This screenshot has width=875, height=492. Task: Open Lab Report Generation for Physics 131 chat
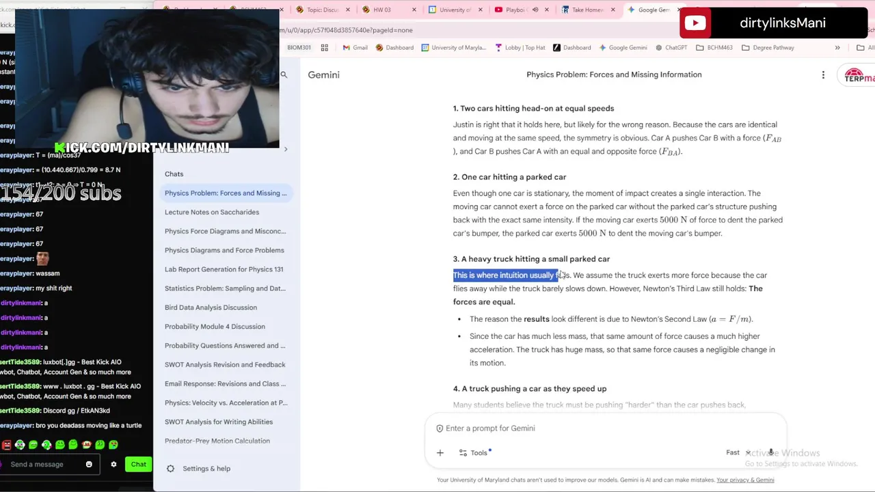point(224,269)
